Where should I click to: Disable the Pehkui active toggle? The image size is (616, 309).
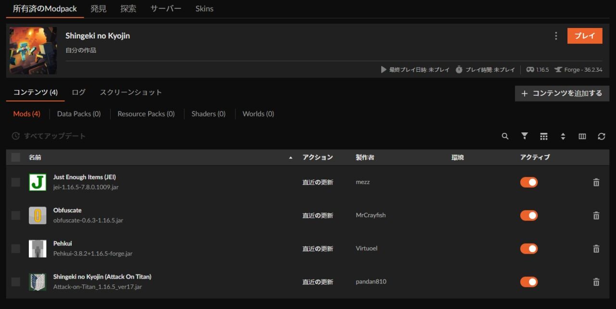pyautogui.click(x=529, y=249)
